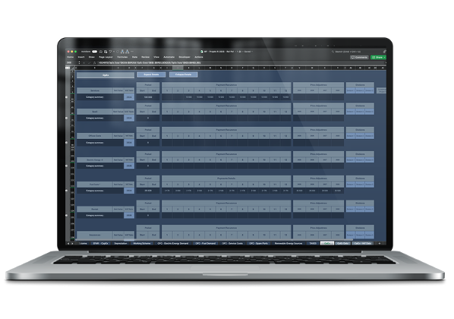Open the Comments pane
This screenshot has width=454, height=319.
tap(359, 58)
